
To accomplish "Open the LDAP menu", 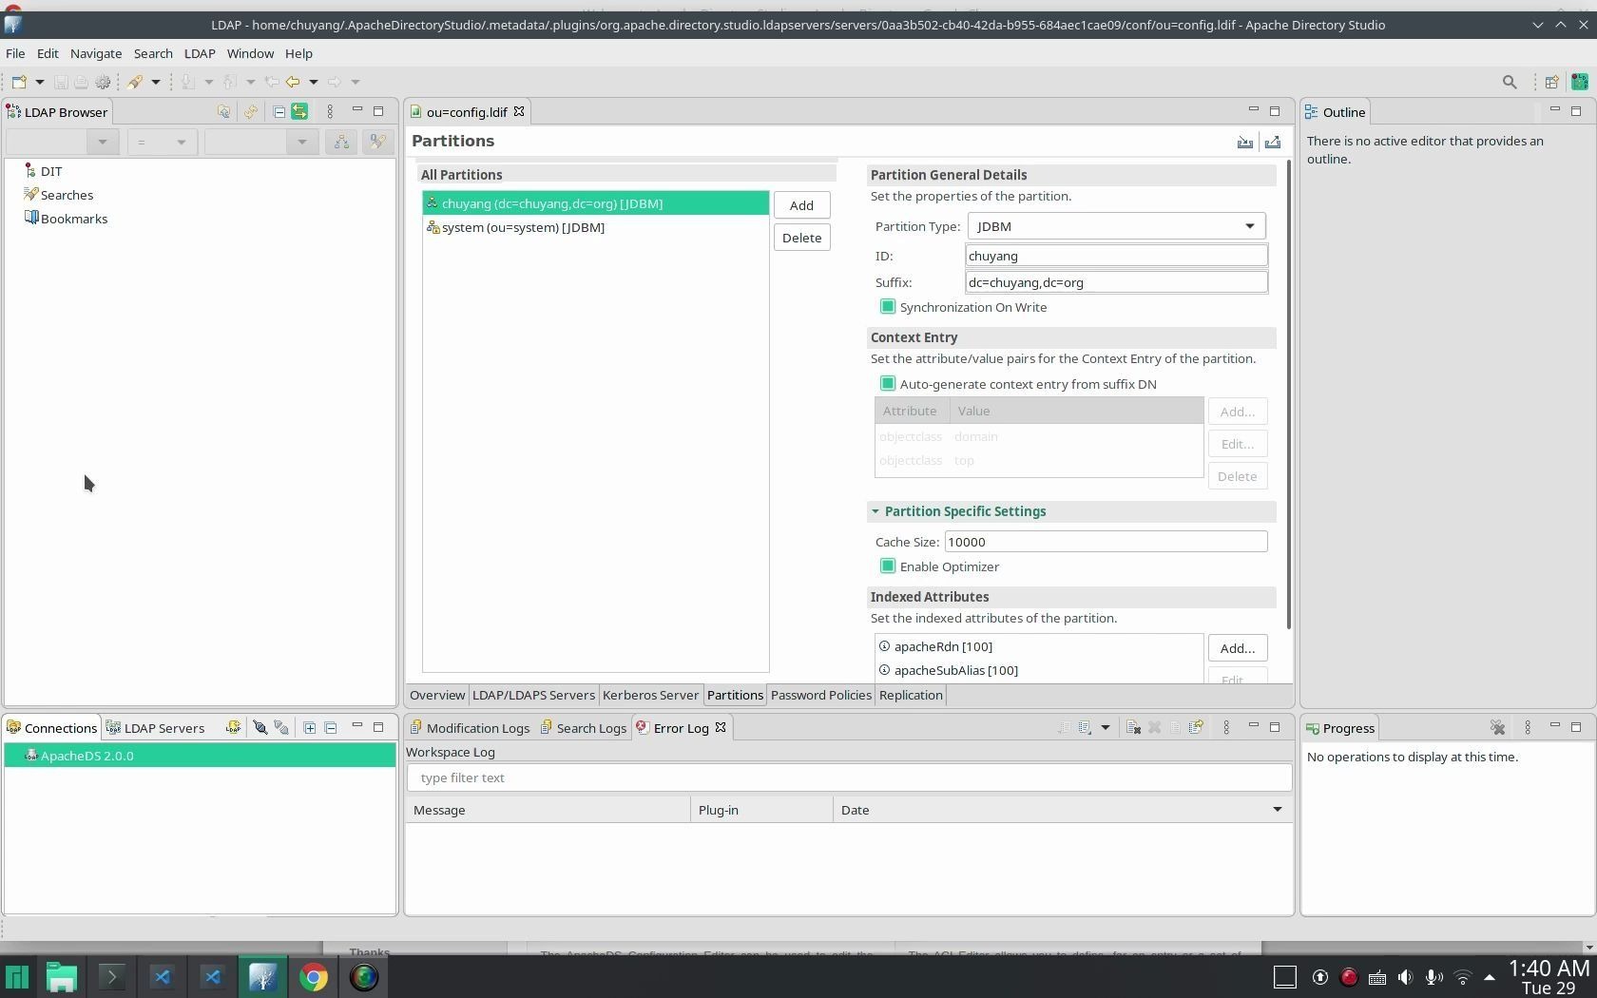I will pos(200,53).
